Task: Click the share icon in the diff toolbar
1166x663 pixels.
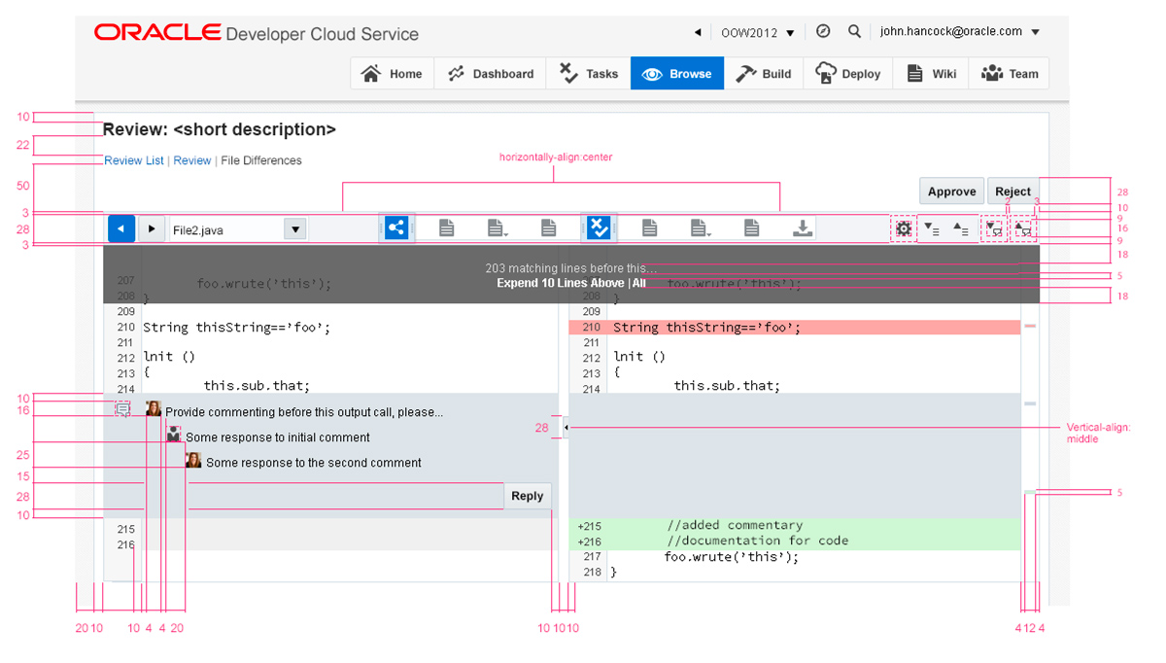Action: coord(396,228)
